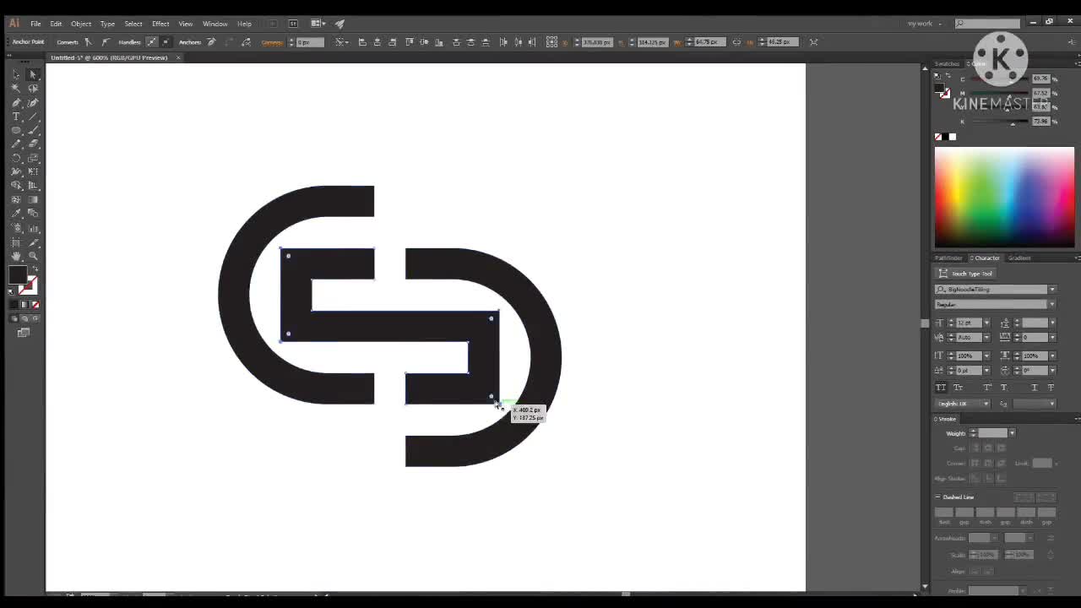Open the File menu
Viewport: 1081px width, 608px height.
(x=35, y=24)
